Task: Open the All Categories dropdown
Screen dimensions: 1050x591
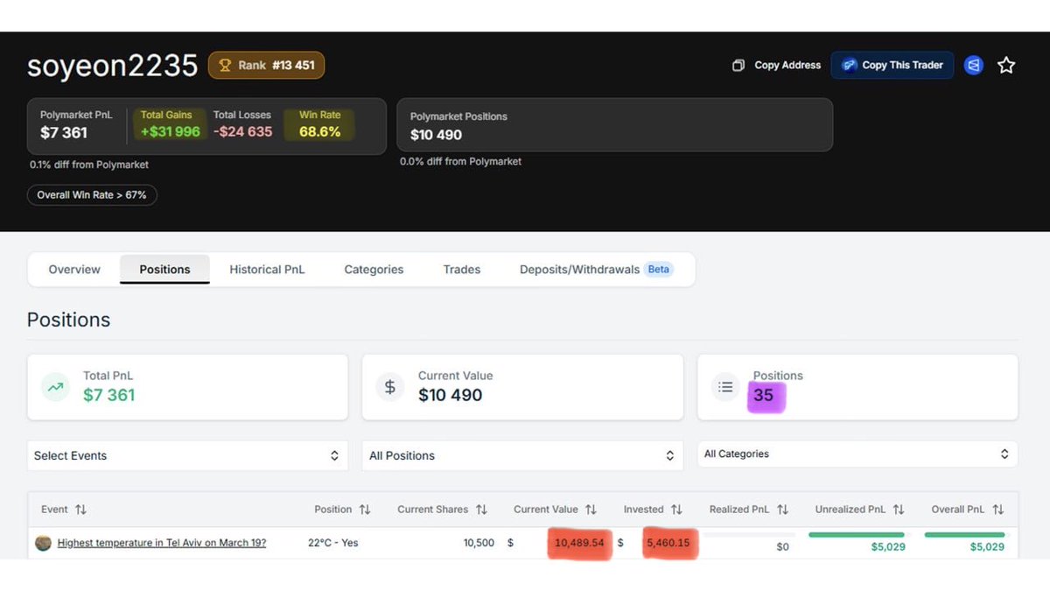Action: (x=857, y=454)
